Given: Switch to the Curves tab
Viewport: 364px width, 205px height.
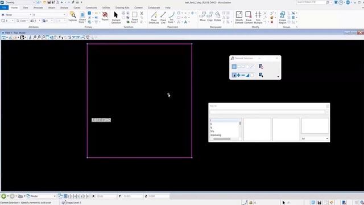Looking at the screenshot, I should tap(77, 7).
